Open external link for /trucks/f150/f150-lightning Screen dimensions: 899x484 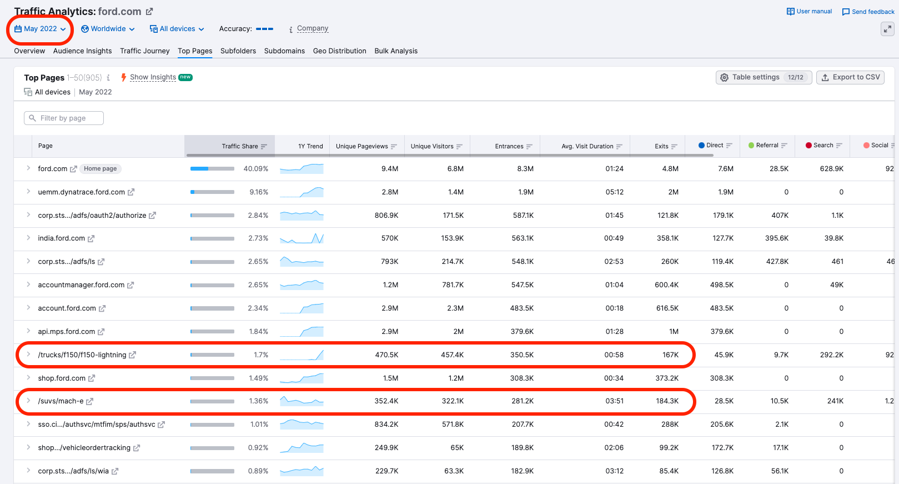tap(132, 355)
